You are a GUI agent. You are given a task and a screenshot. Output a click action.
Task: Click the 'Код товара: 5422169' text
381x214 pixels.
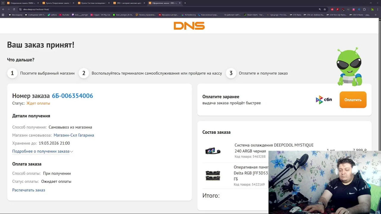click(249, 185)
